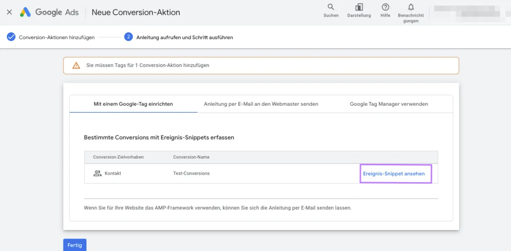The height and width of the screenshot is (251, 511).
Task: Switch to the 'Anleitung per E-Mail an den Webmaster senden' tab
Action: (x=261, y=104)
